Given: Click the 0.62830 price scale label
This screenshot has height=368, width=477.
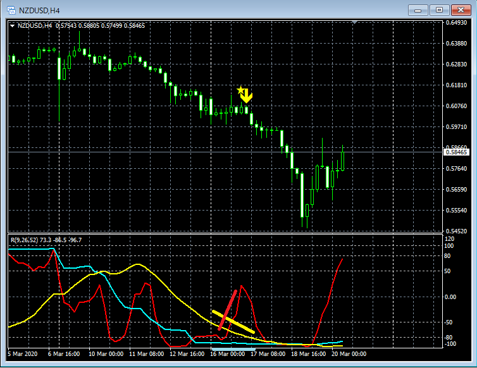Looking at the screenshot, I should (456, 64).
